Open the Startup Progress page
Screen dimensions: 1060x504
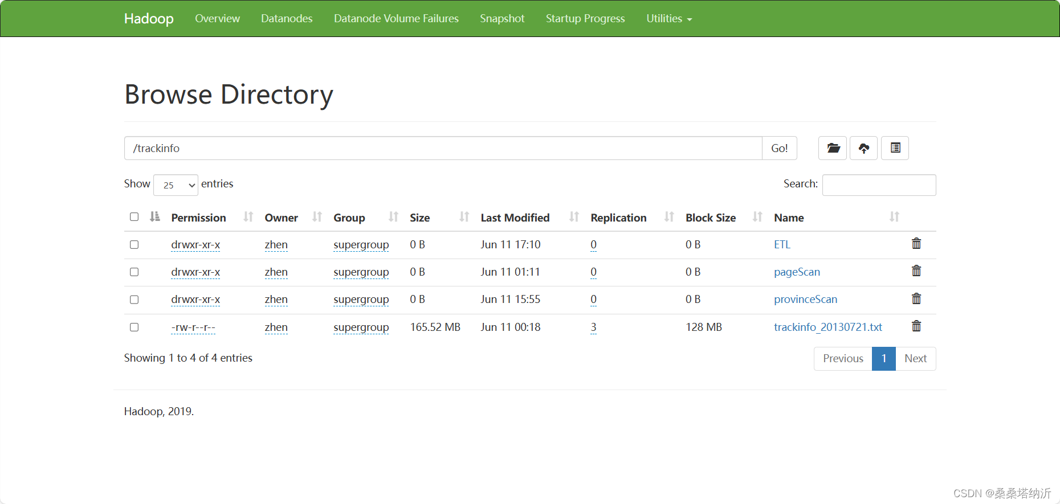coord(585,19)
